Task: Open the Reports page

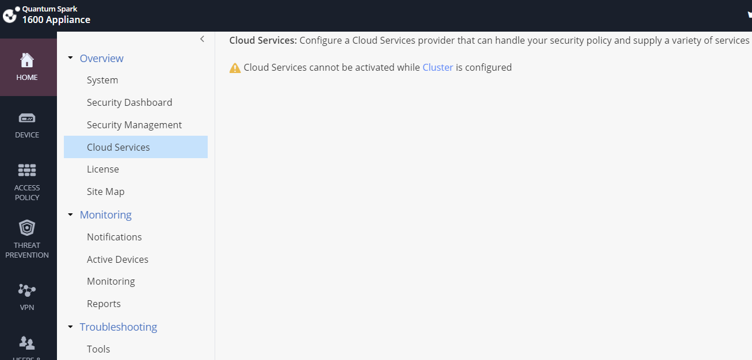Action: point(104,303)
